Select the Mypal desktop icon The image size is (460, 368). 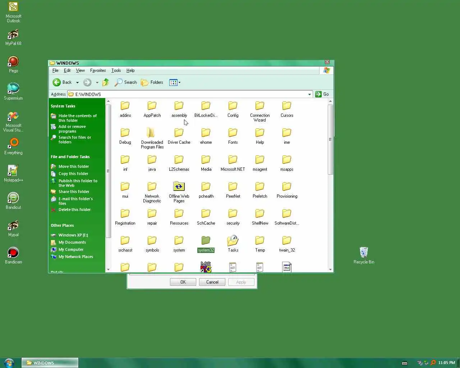pyautogui.click(x=13, y=228)
